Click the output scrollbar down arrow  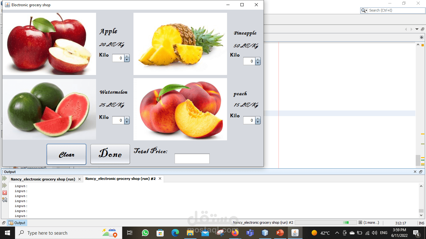point(421,216)
